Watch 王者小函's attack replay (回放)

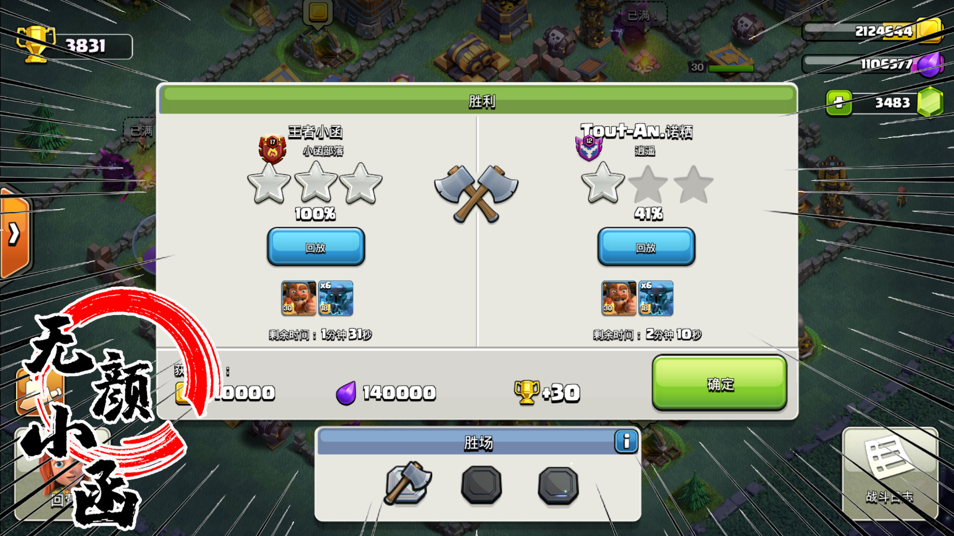pyautogui.click(x=316, y=247)
